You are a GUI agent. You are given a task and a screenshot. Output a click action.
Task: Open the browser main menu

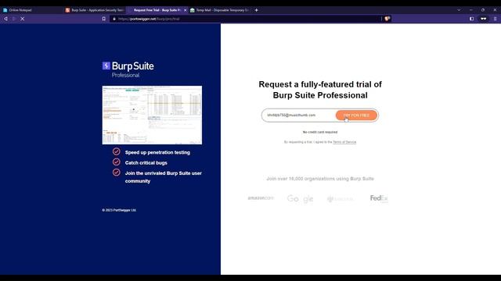pos(496,19)
